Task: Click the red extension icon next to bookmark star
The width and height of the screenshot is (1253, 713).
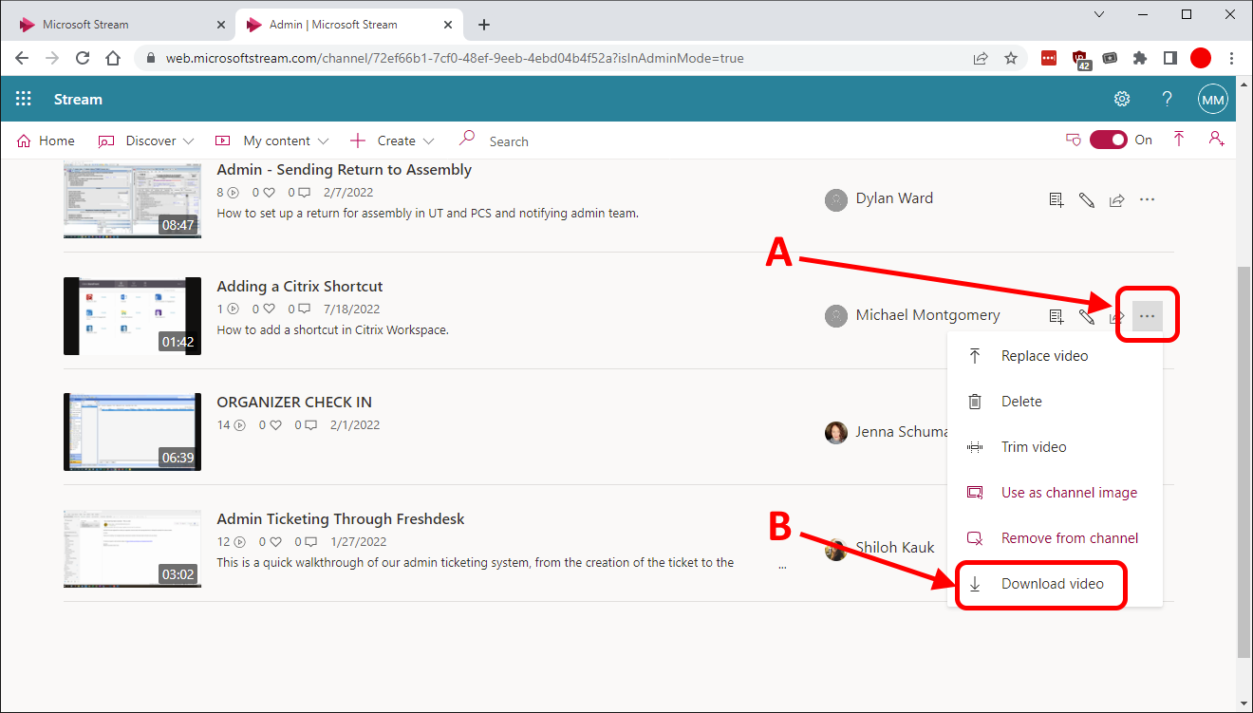Action: (1049, 58)
